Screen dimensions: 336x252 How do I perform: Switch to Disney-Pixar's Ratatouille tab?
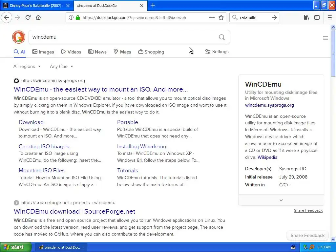(35, 6)
